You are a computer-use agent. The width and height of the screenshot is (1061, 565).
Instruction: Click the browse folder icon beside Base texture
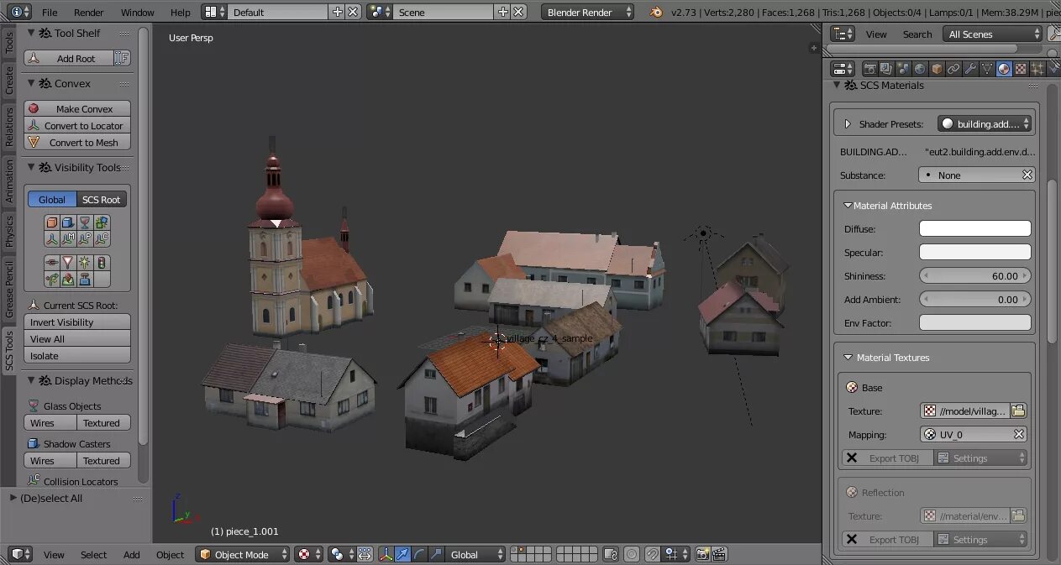(1018, 411)
